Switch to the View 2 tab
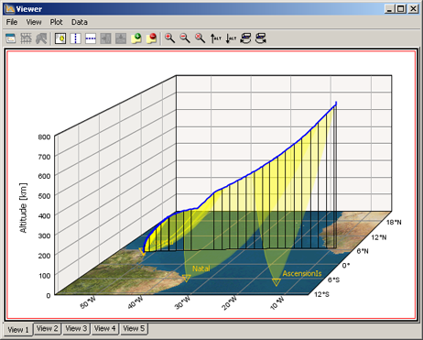The image size is (423, 340). tap(47, 329)
